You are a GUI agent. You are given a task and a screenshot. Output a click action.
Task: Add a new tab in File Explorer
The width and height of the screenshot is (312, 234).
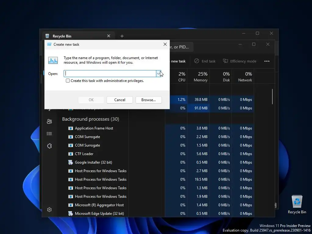tap(122, 36)
